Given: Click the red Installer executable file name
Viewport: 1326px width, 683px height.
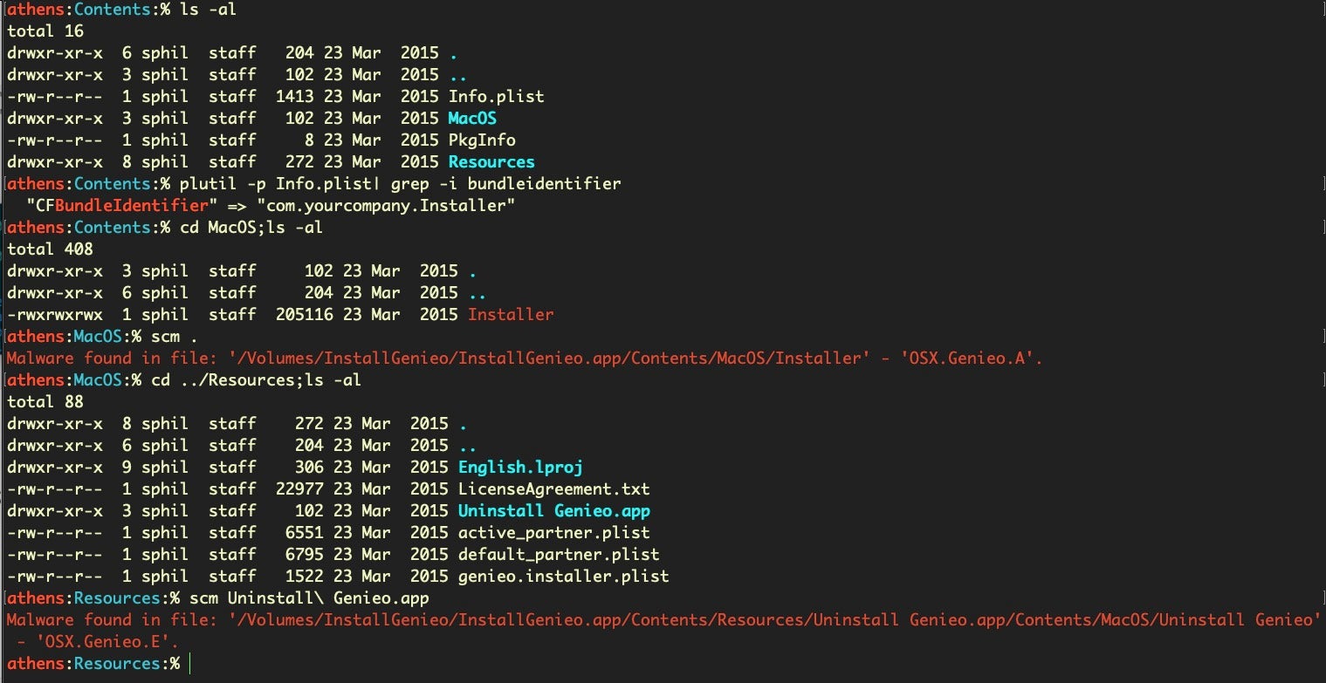Looking at the screenshot, I should (x=510, y=314).
